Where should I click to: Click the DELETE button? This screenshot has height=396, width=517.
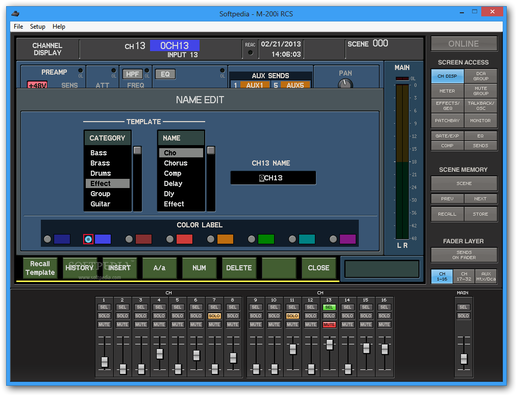(x=239, y=268)
